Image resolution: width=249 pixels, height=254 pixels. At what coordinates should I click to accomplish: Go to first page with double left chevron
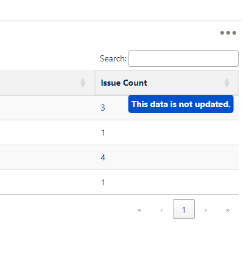[x=139, y=210]
